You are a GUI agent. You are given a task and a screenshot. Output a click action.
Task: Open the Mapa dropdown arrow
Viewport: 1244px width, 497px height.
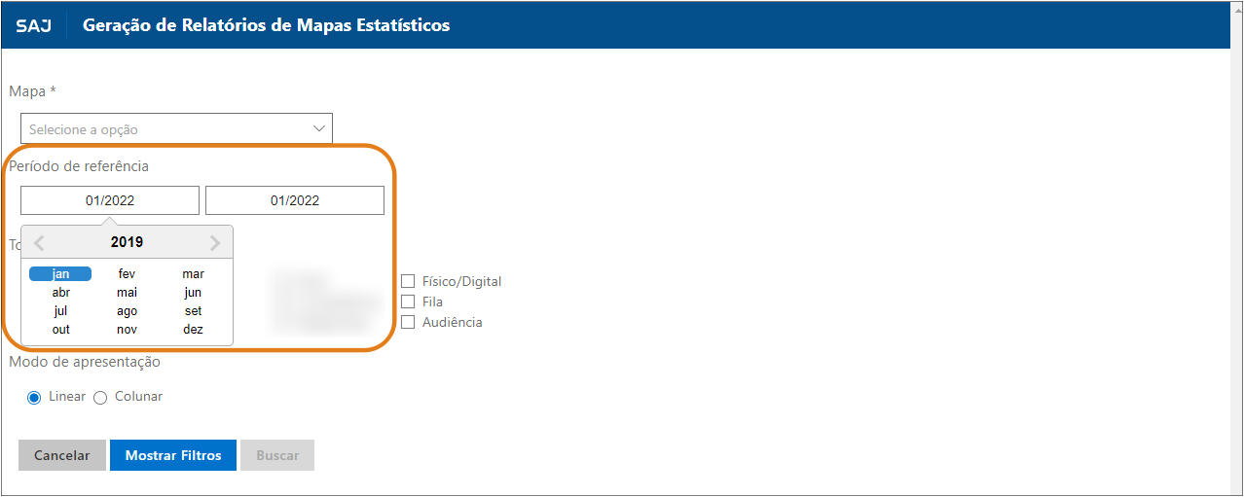click(319, 128)
